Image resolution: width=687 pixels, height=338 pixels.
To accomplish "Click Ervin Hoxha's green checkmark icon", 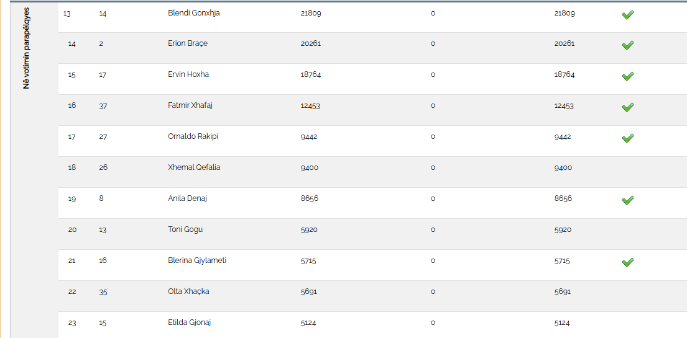I will (x=627, y=76).
